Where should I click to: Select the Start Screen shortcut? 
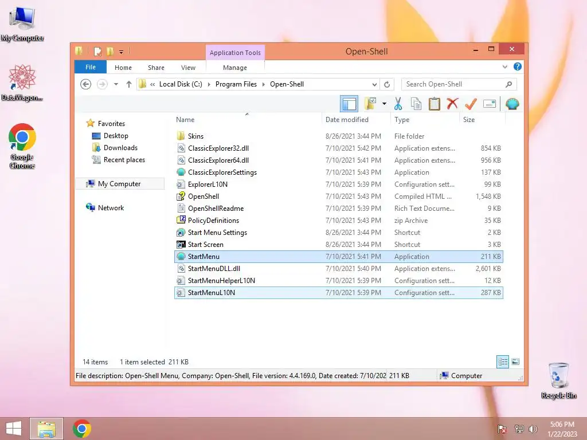click(338, 244)
